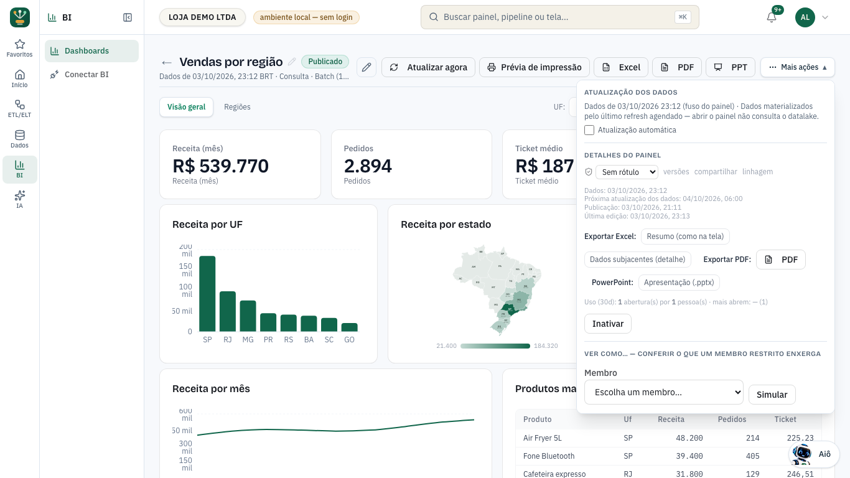The width and height of the screenshot is (850, 478).
Task: Click the shield icon beside Sem rótulo
Action: 589,172
